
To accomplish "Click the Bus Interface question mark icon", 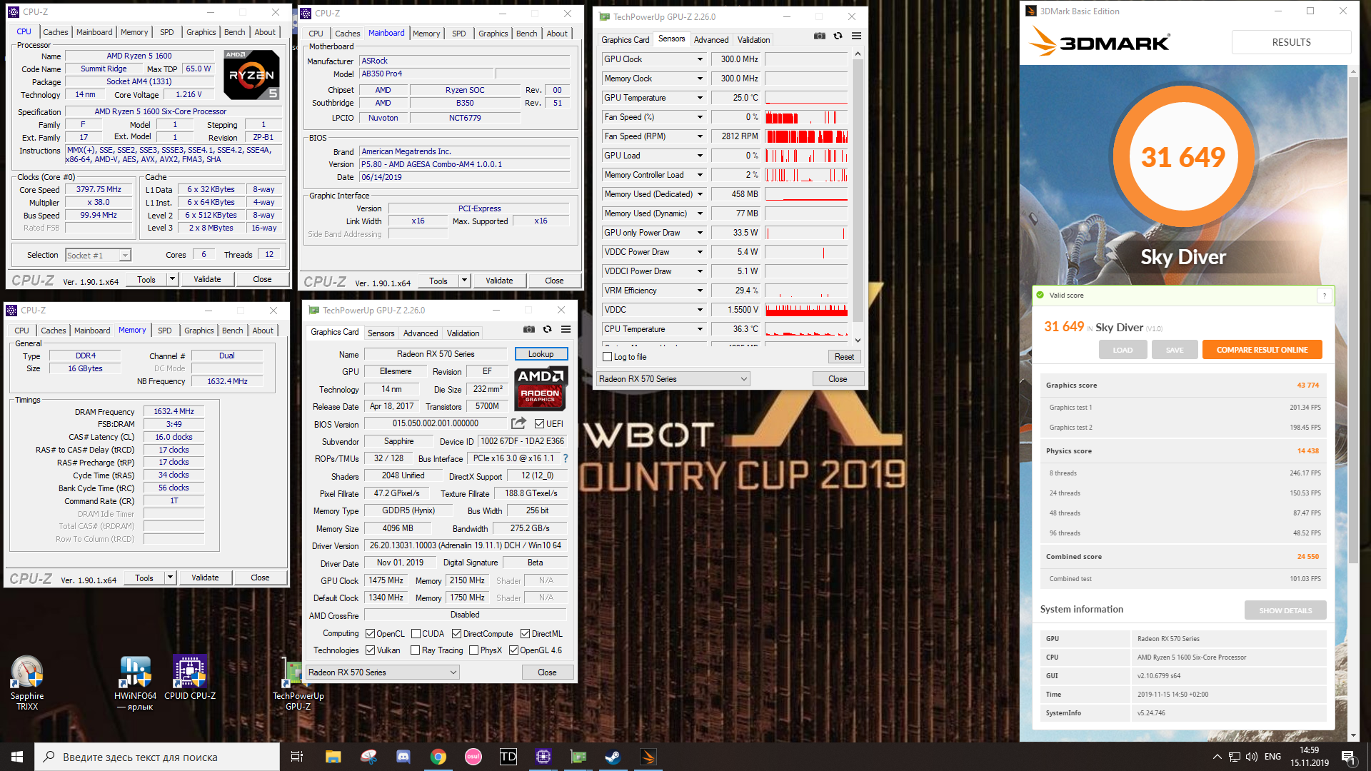I will coord(566,458).
